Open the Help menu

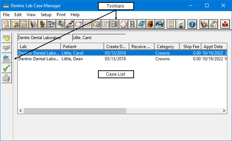pos(75,15)
